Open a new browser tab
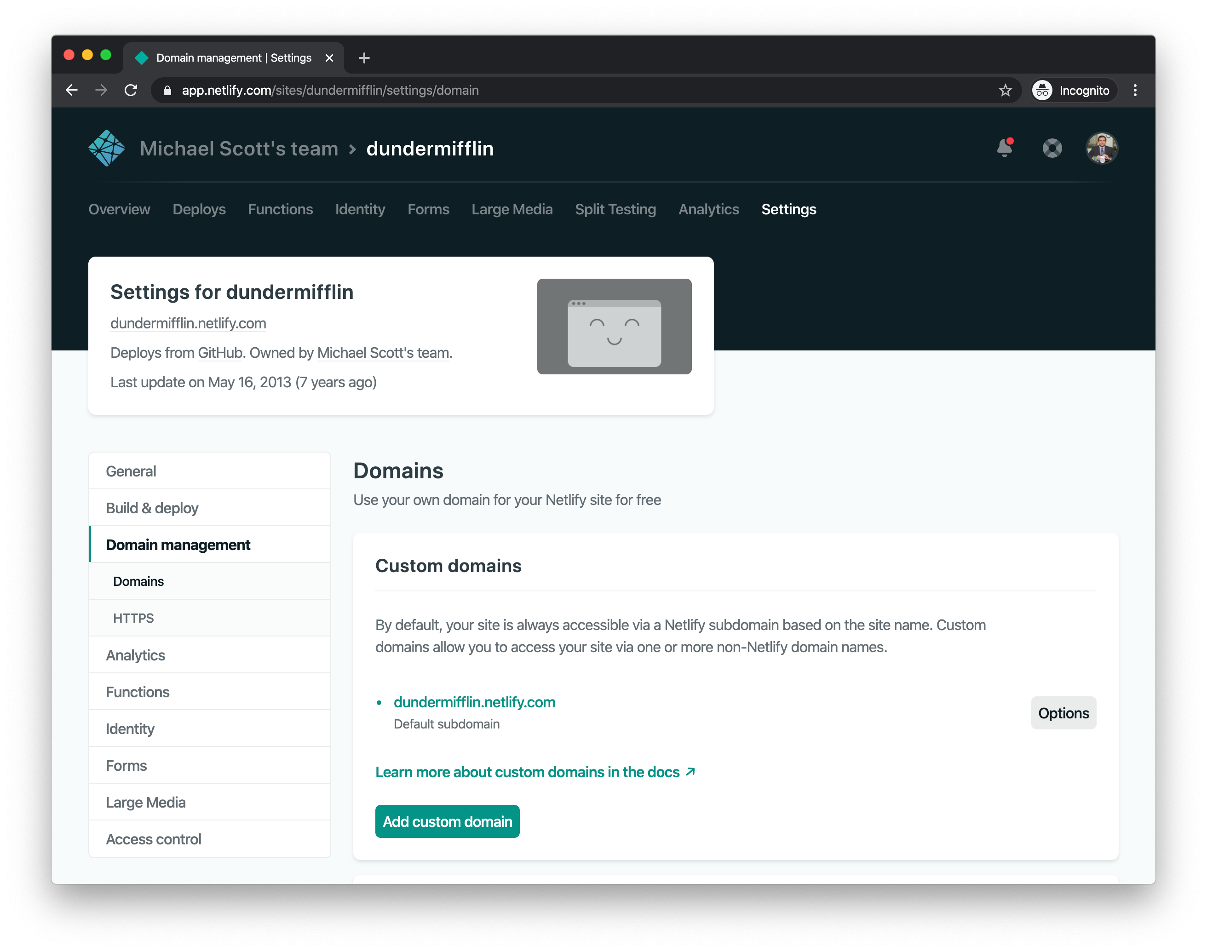Viewport: 1207px width, 952px height. (364, 58)
